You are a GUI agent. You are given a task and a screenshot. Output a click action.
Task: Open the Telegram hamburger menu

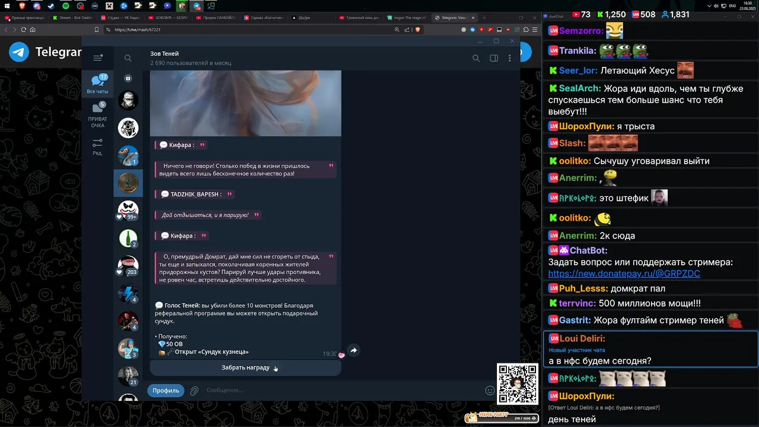coord(98,58)
